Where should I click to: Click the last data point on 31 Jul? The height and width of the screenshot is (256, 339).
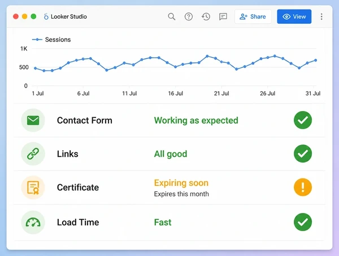point(315,60)
